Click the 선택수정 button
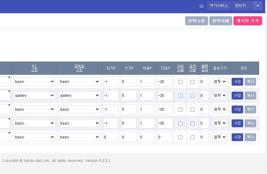This screenshot has width=267, height=174. coord(196,21)
